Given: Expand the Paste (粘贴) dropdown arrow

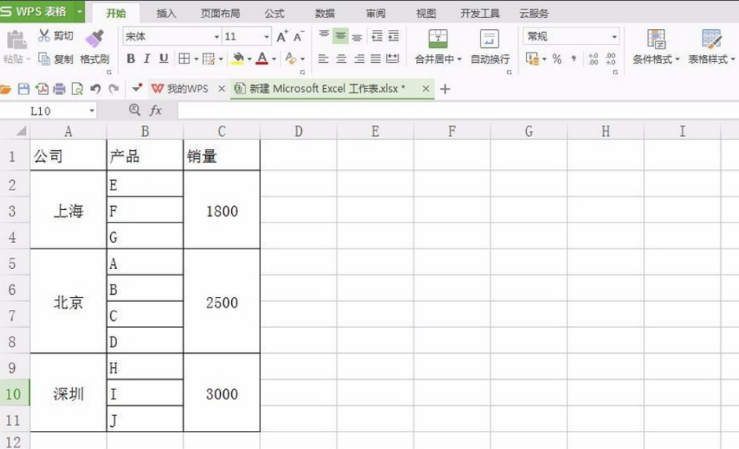Looking at the screenshot, I should [x=28, y=60].
